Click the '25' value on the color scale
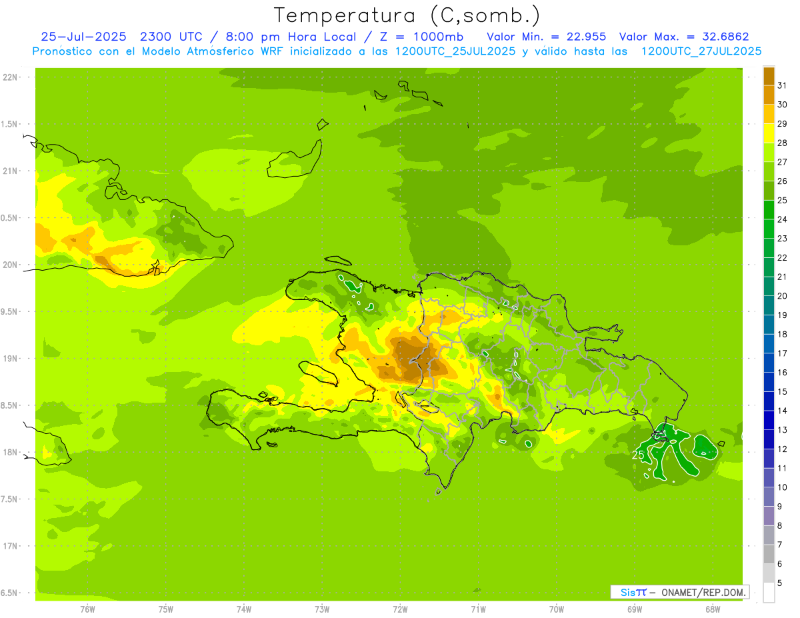800x618 pixels. (x=783, y=200)
